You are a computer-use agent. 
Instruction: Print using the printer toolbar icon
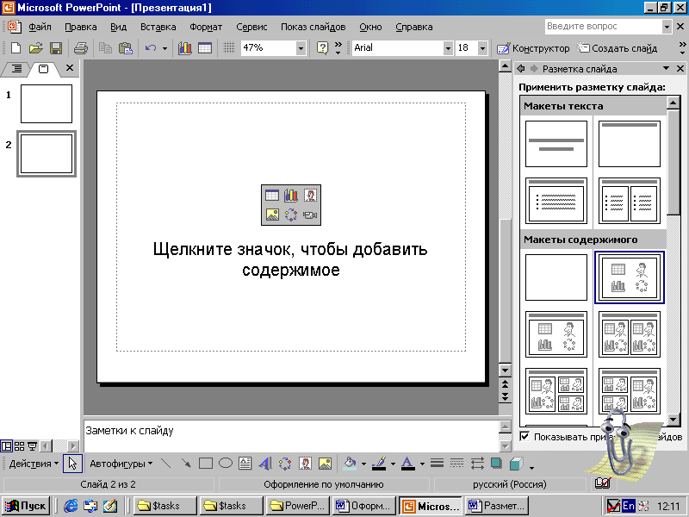click(81, 48)
